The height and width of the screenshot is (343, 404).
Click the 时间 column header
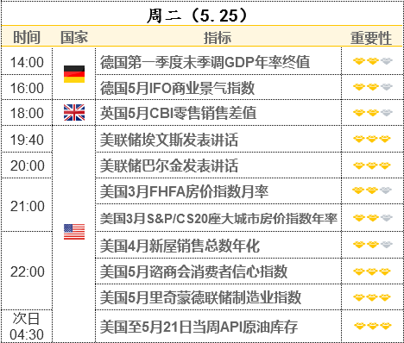coord(27,37)
